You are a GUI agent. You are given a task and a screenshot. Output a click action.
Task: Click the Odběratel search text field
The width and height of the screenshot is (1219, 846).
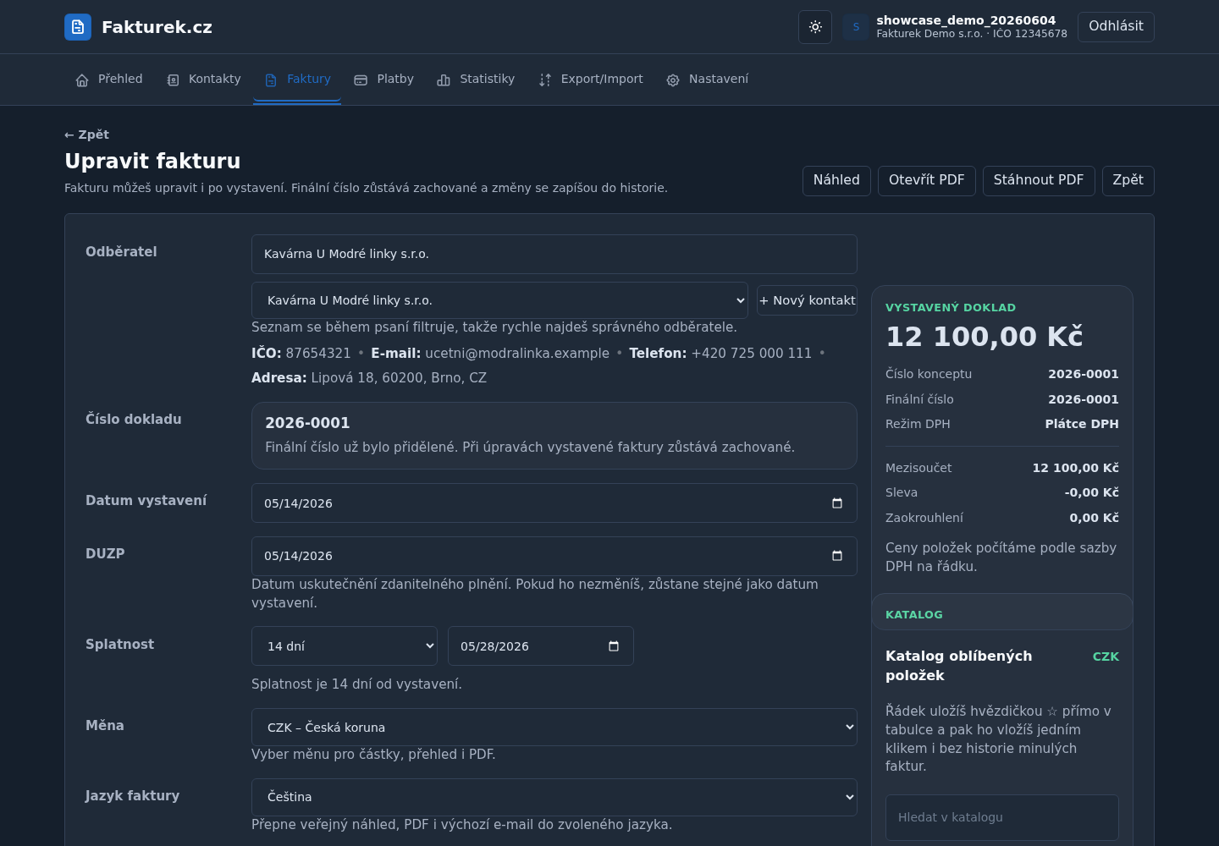554,254
